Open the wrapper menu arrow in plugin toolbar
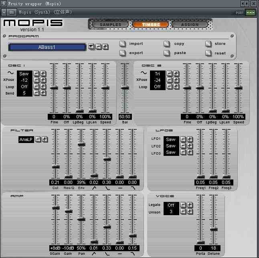 coord(4,12)
